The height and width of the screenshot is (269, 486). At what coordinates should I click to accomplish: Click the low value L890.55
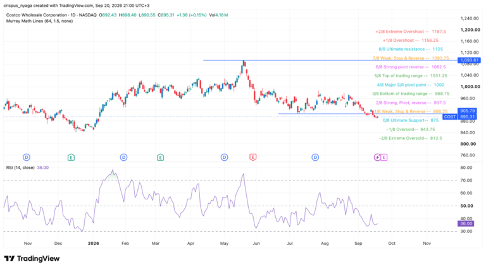click(147, 15)
